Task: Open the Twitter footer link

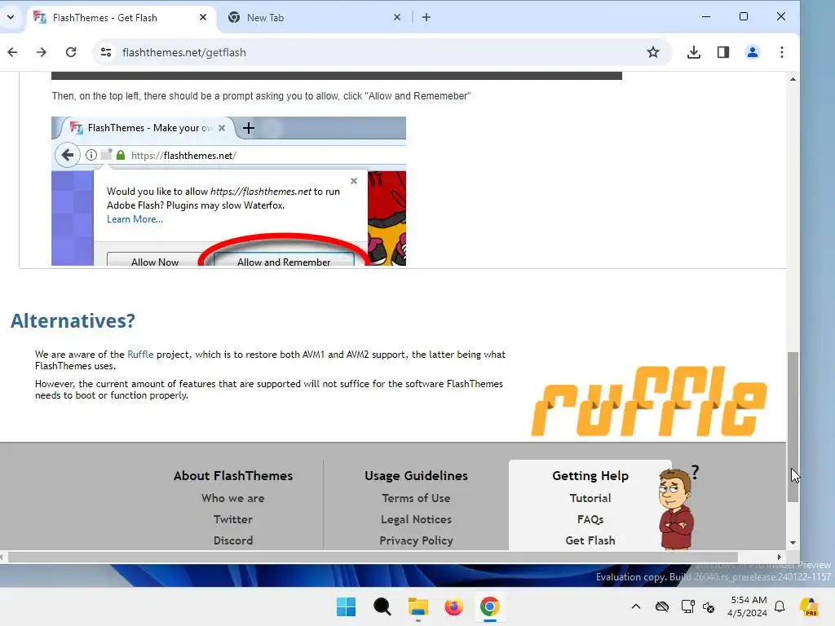Action: point(232,519)
